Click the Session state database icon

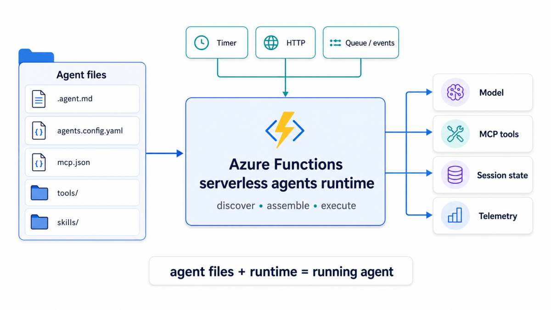click(455, 175)
